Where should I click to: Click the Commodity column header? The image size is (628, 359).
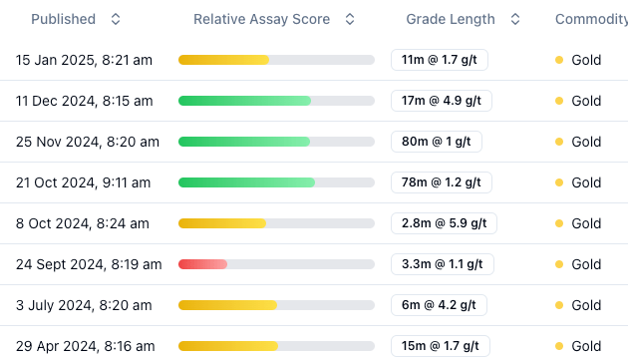coord(591,19)
